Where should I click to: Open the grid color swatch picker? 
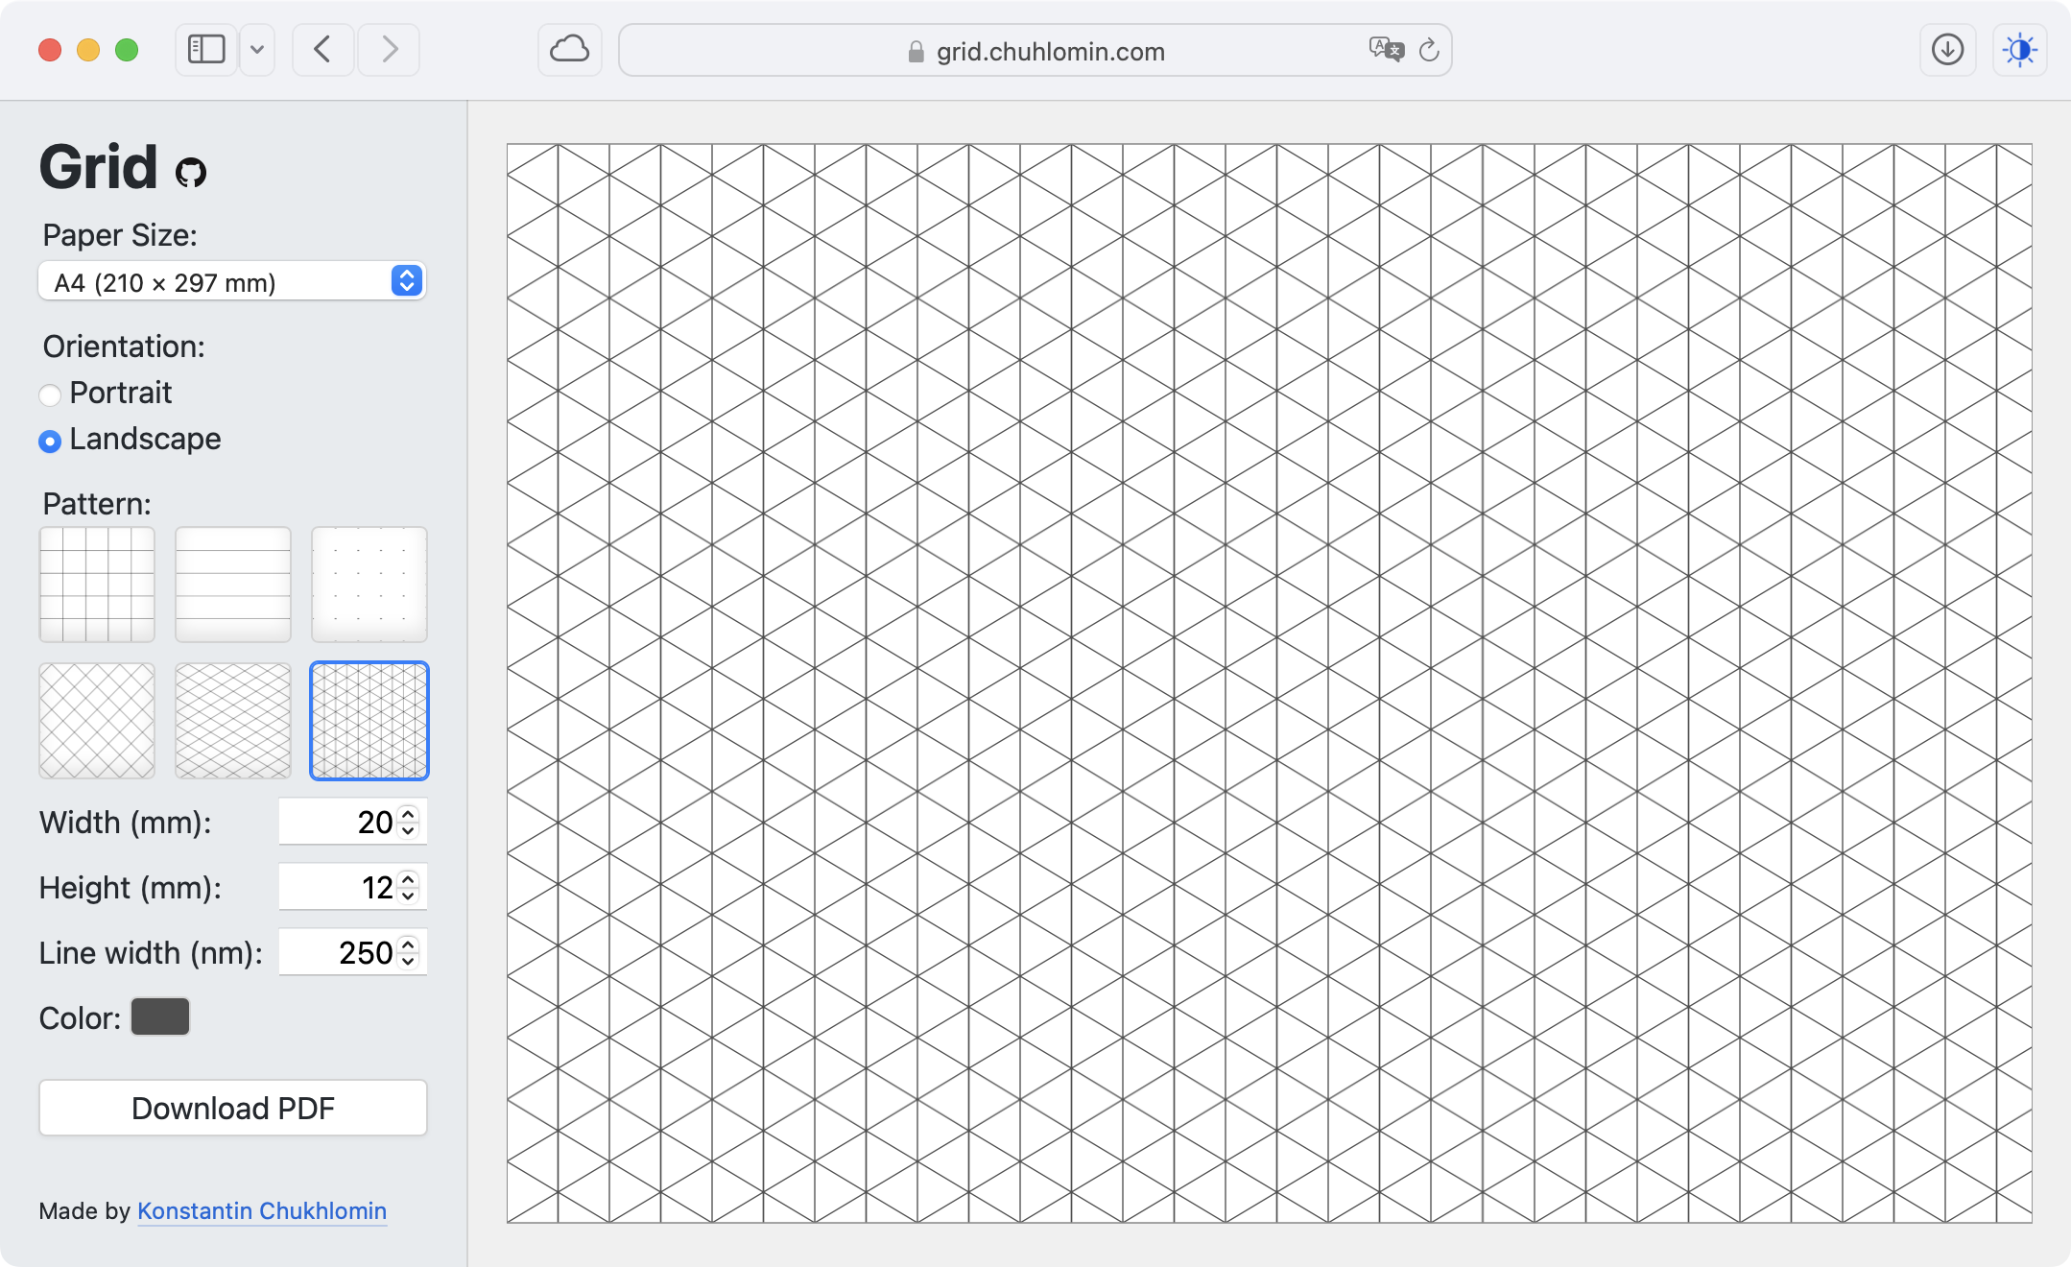(159, 1016)
